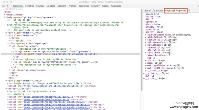Switch to the Computed sidebar pane
Screen dimensions: 199x110
158,10
